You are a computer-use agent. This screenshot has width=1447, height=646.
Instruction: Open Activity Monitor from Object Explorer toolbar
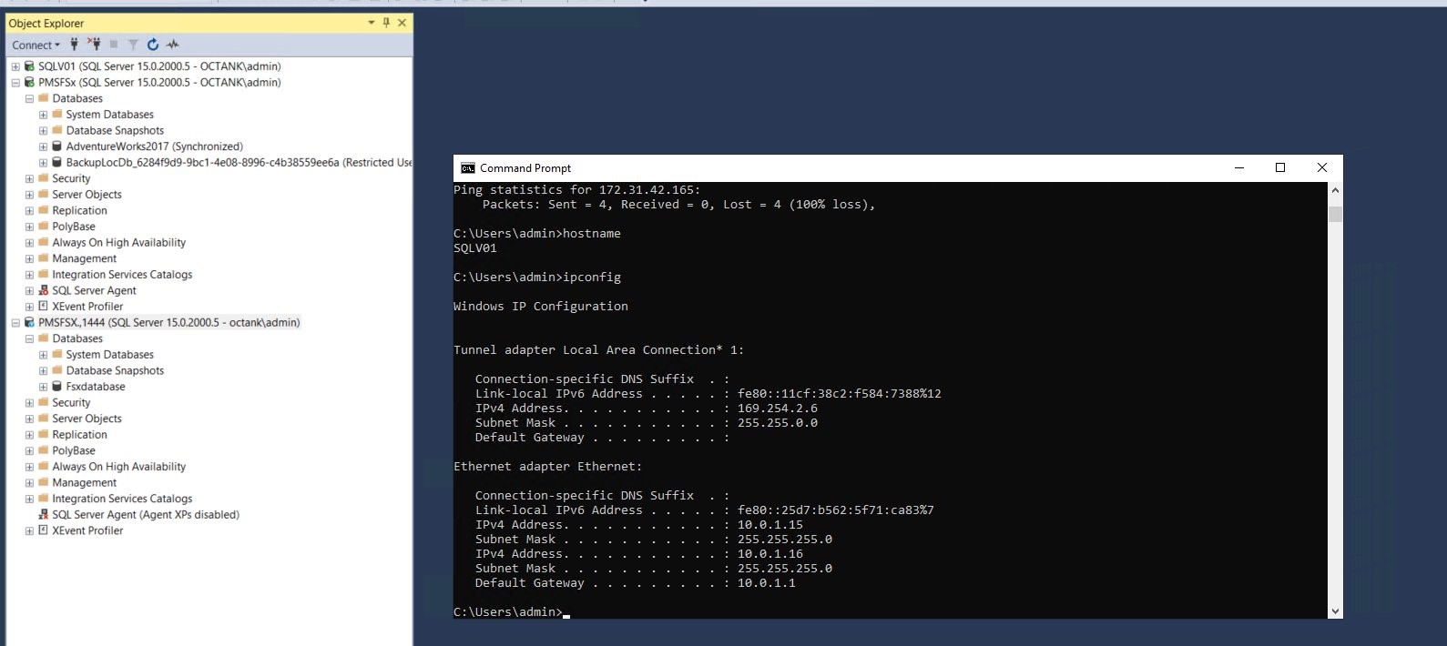pos(173,45)
